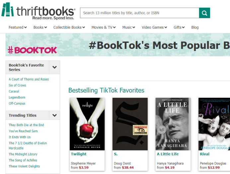Click the magnifying glass search button

[204, 13]
